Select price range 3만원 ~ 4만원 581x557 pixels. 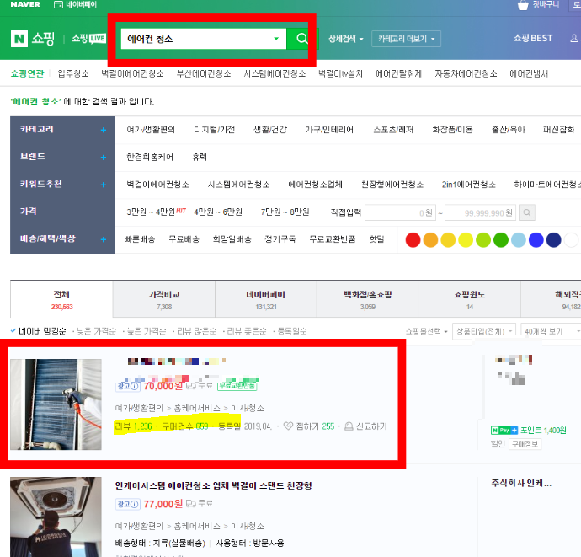click(x=151, y=212)
